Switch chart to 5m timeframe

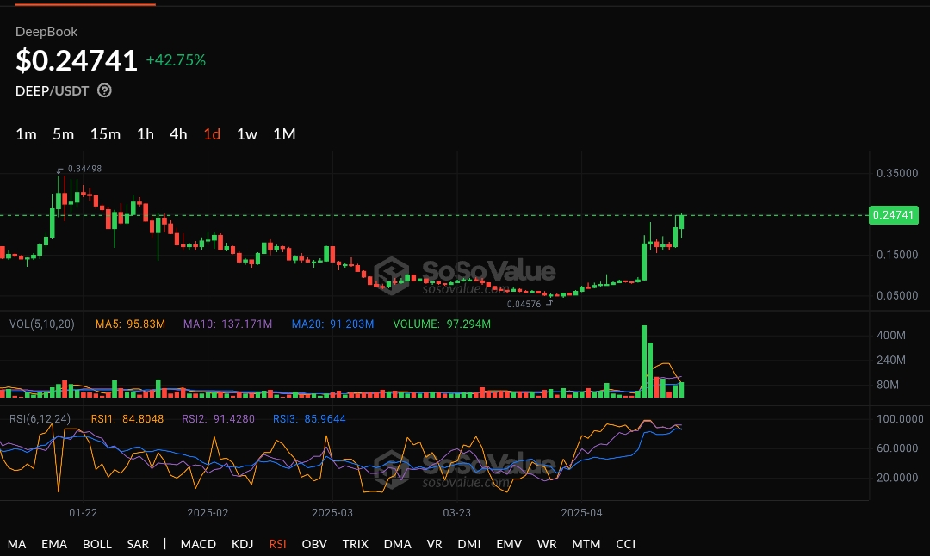[x=64, y=134]
